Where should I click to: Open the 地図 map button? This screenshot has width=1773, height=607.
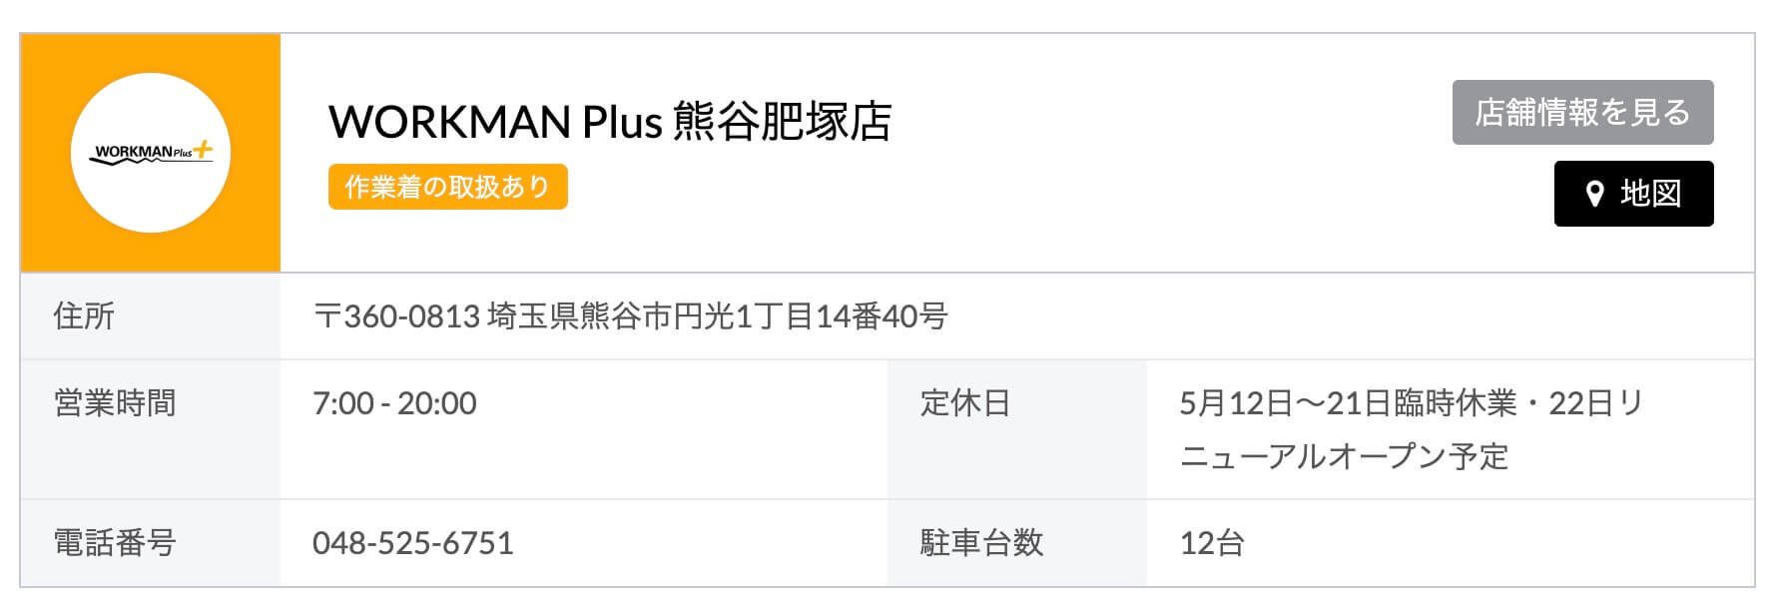point(1634,194)
